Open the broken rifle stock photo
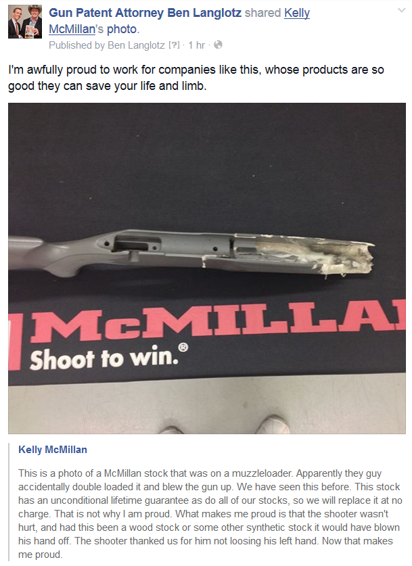This screenshot has height=566, width=412. click(x=207, y=268)
